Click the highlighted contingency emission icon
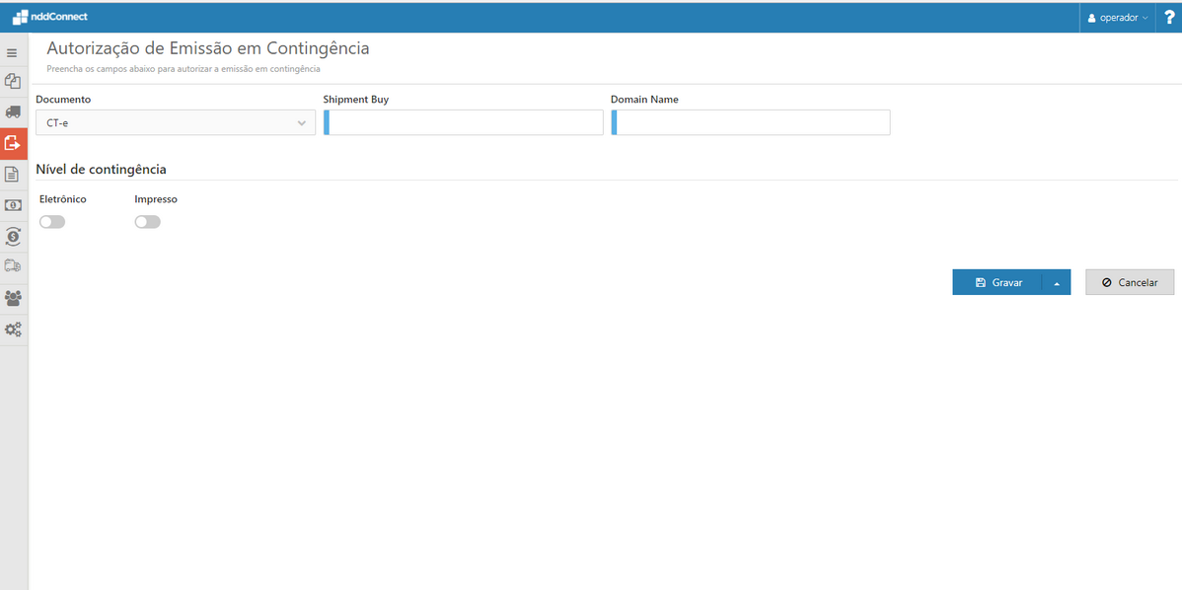Screen dimensions: 1182x590 pyautogui.click(x=13, y=143)
